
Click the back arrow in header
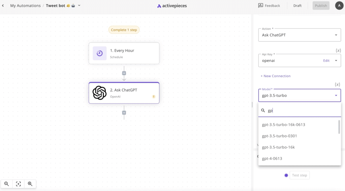(x=3, y=6)
